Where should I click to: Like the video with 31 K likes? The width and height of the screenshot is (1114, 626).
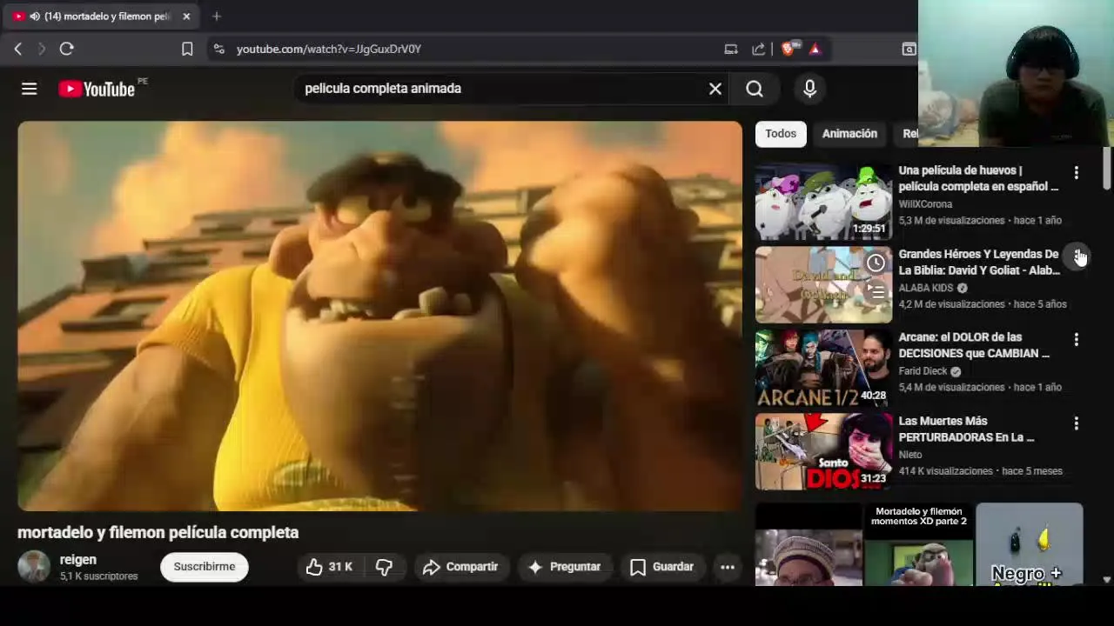click(329, 567)
